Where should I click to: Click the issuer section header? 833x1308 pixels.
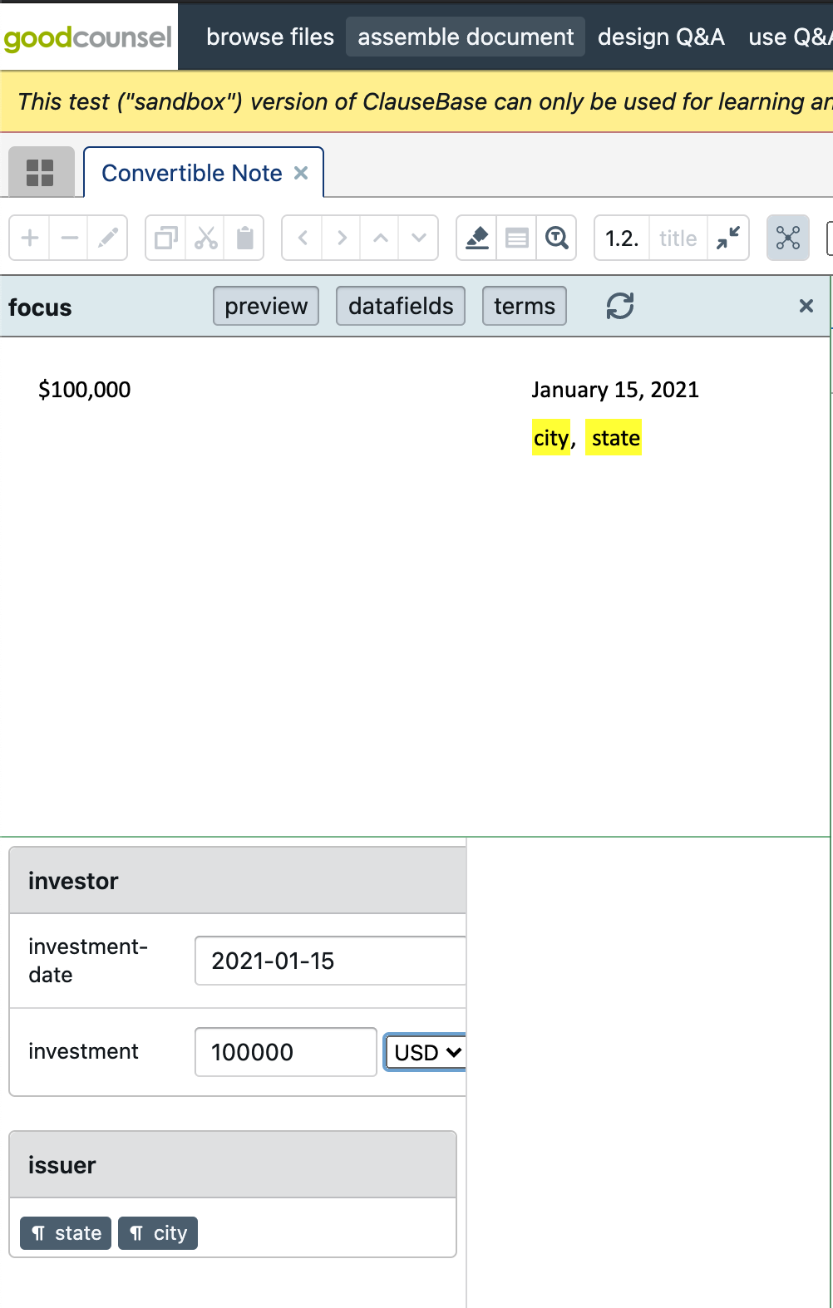tap(233, 1165)
